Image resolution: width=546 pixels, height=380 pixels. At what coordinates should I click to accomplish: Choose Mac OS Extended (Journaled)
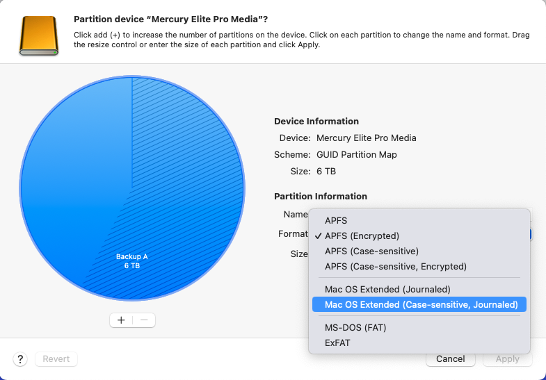coord(387,289)
